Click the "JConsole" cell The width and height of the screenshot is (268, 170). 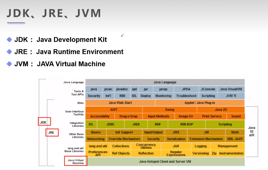pos(208,89)
